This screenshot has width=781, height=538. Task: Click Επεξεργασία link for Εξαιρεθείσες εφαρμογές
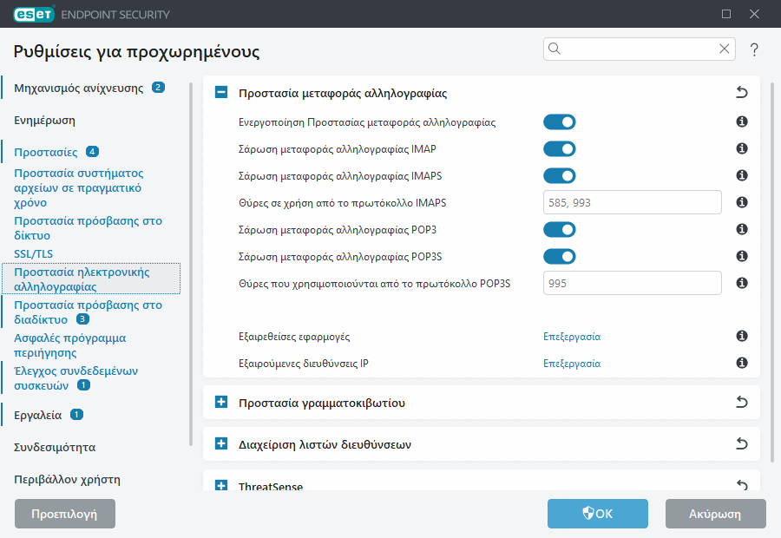click(572, 337)
